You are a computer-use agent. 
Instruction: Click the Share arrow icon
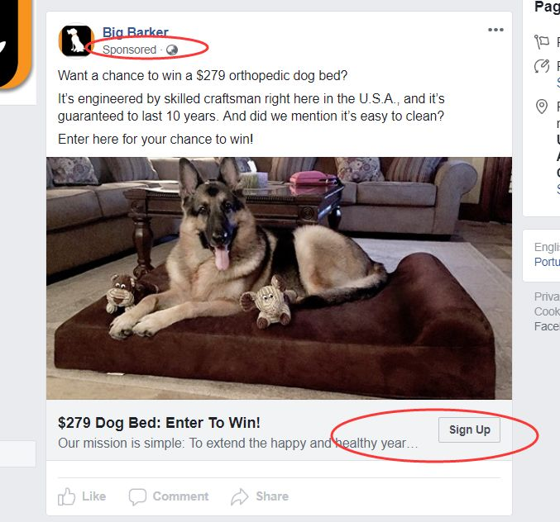[x=239, y=496]
